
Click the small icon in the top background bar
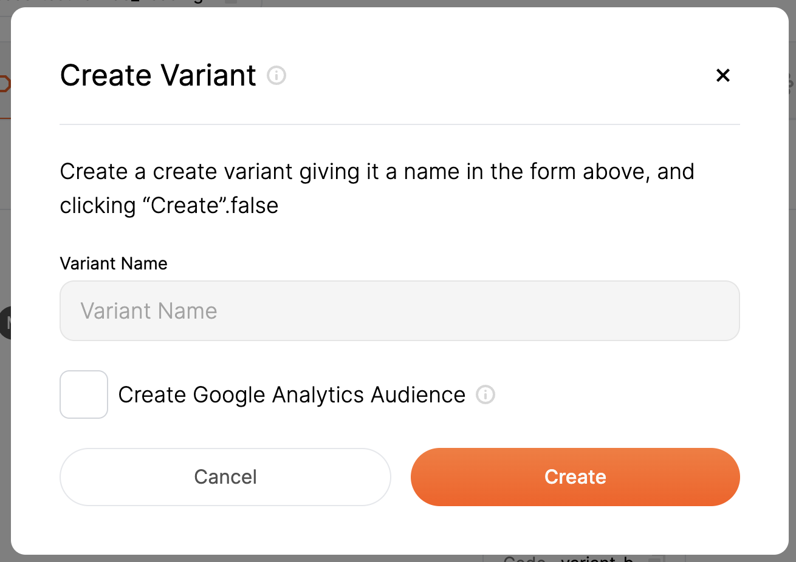click(x=231, y=2)
